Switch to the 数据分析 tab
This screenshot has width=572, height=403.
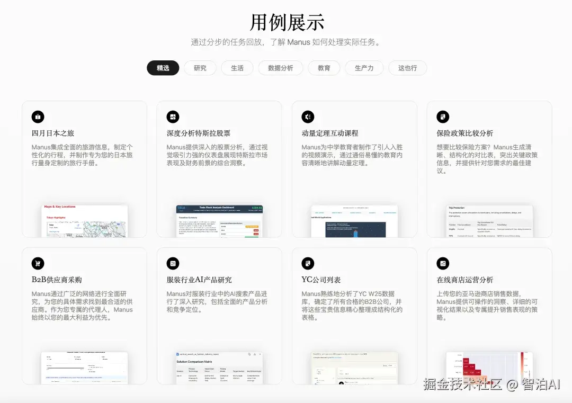281,68
